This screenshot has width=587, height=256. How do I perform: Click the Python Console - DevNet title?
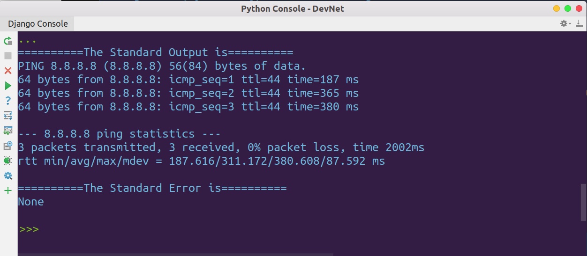tap(293, 8)
